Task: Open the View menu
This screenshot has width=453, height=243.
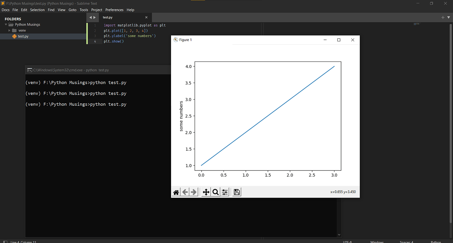Action: [62, 10]
